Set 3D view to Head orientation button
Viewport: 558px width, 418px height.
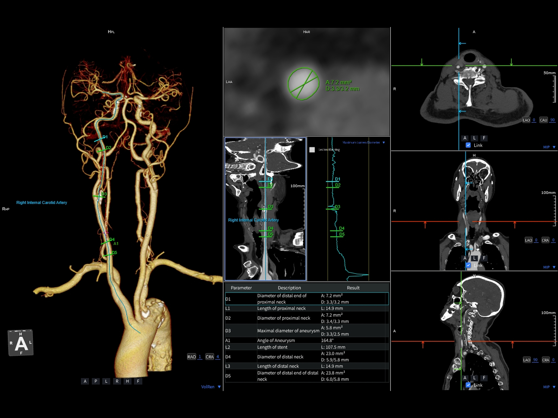[127, 381]
